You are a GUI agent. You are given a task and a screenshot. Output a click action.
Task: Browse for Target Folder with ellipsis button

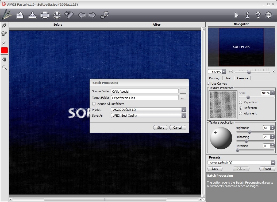[x=183, y=98]
